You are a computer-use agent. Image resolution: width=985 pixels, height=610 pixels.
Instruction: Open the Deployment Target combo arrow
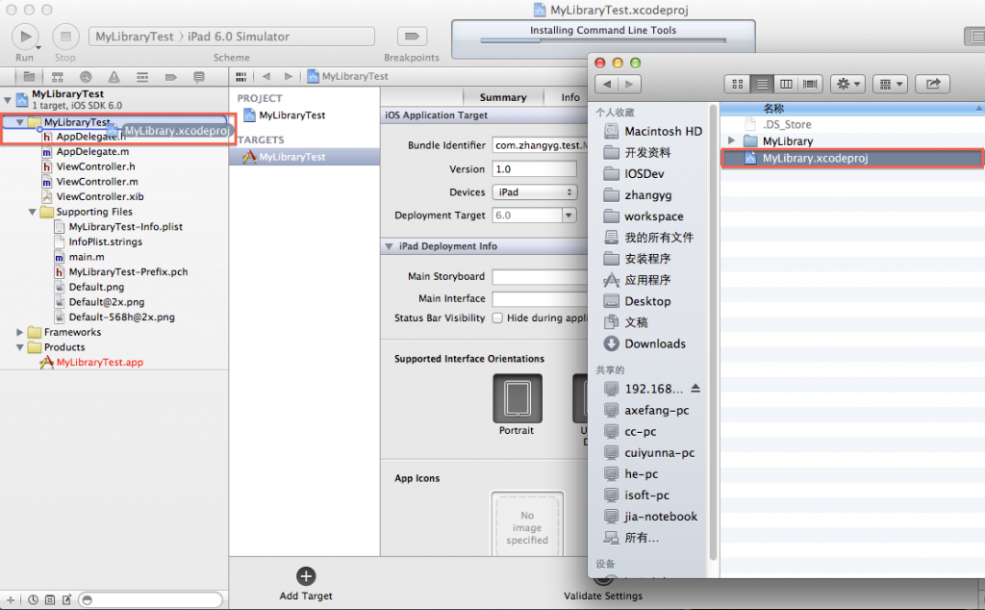(x=568, y=216)
